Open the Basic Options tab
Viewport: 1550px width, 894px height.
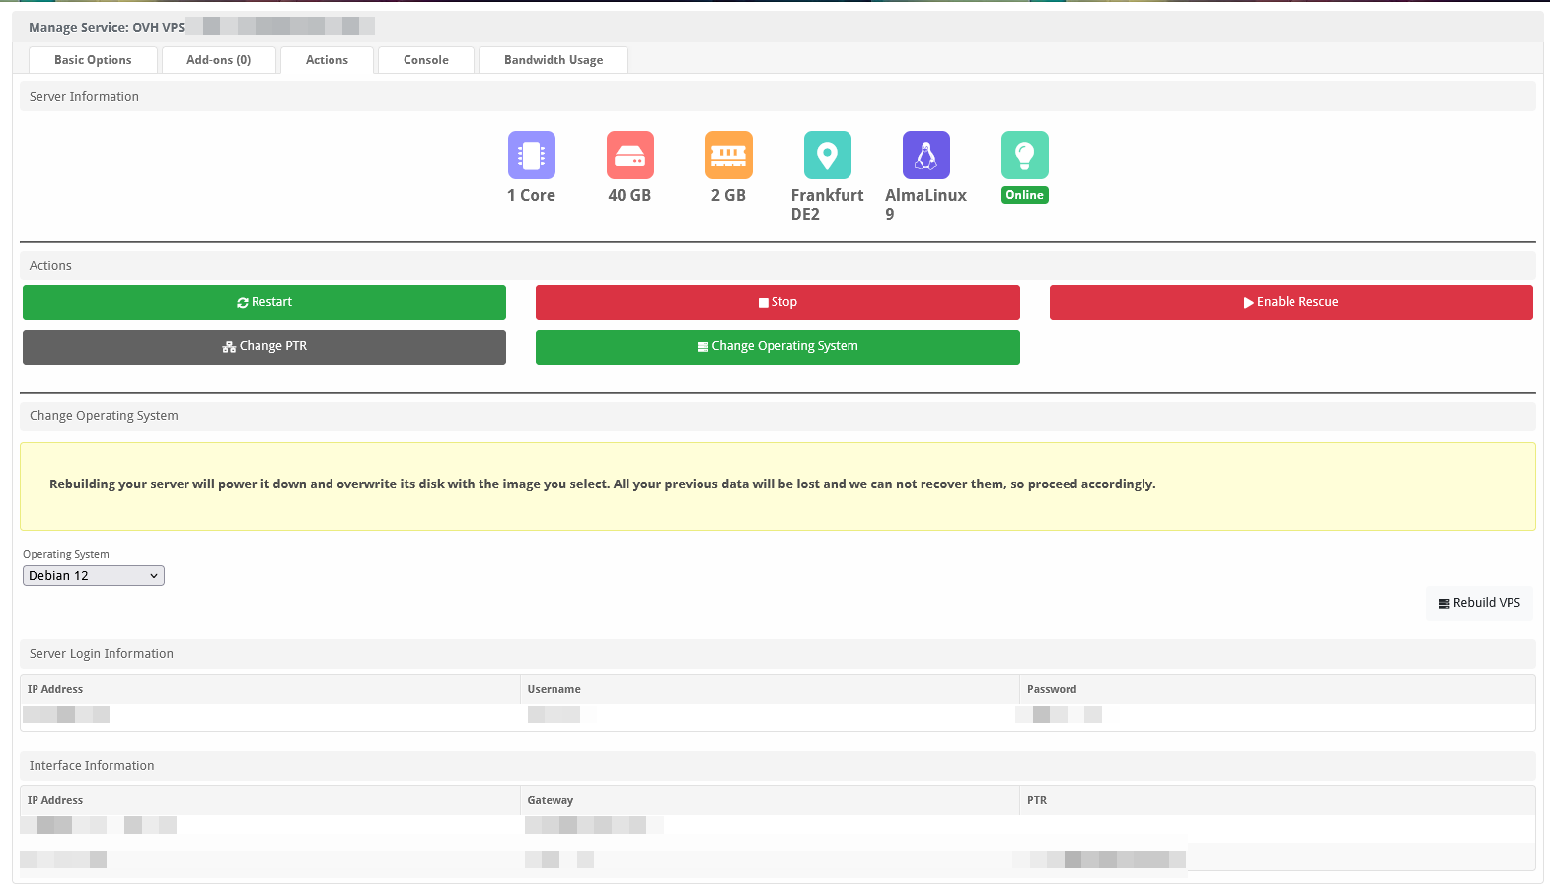pos(93,60)
